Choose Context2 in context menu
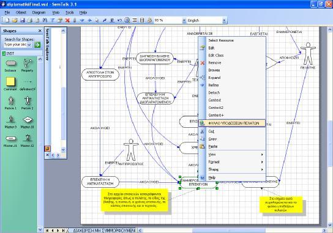The height and width of the screenshot is (233, 333). click(232, 108)
